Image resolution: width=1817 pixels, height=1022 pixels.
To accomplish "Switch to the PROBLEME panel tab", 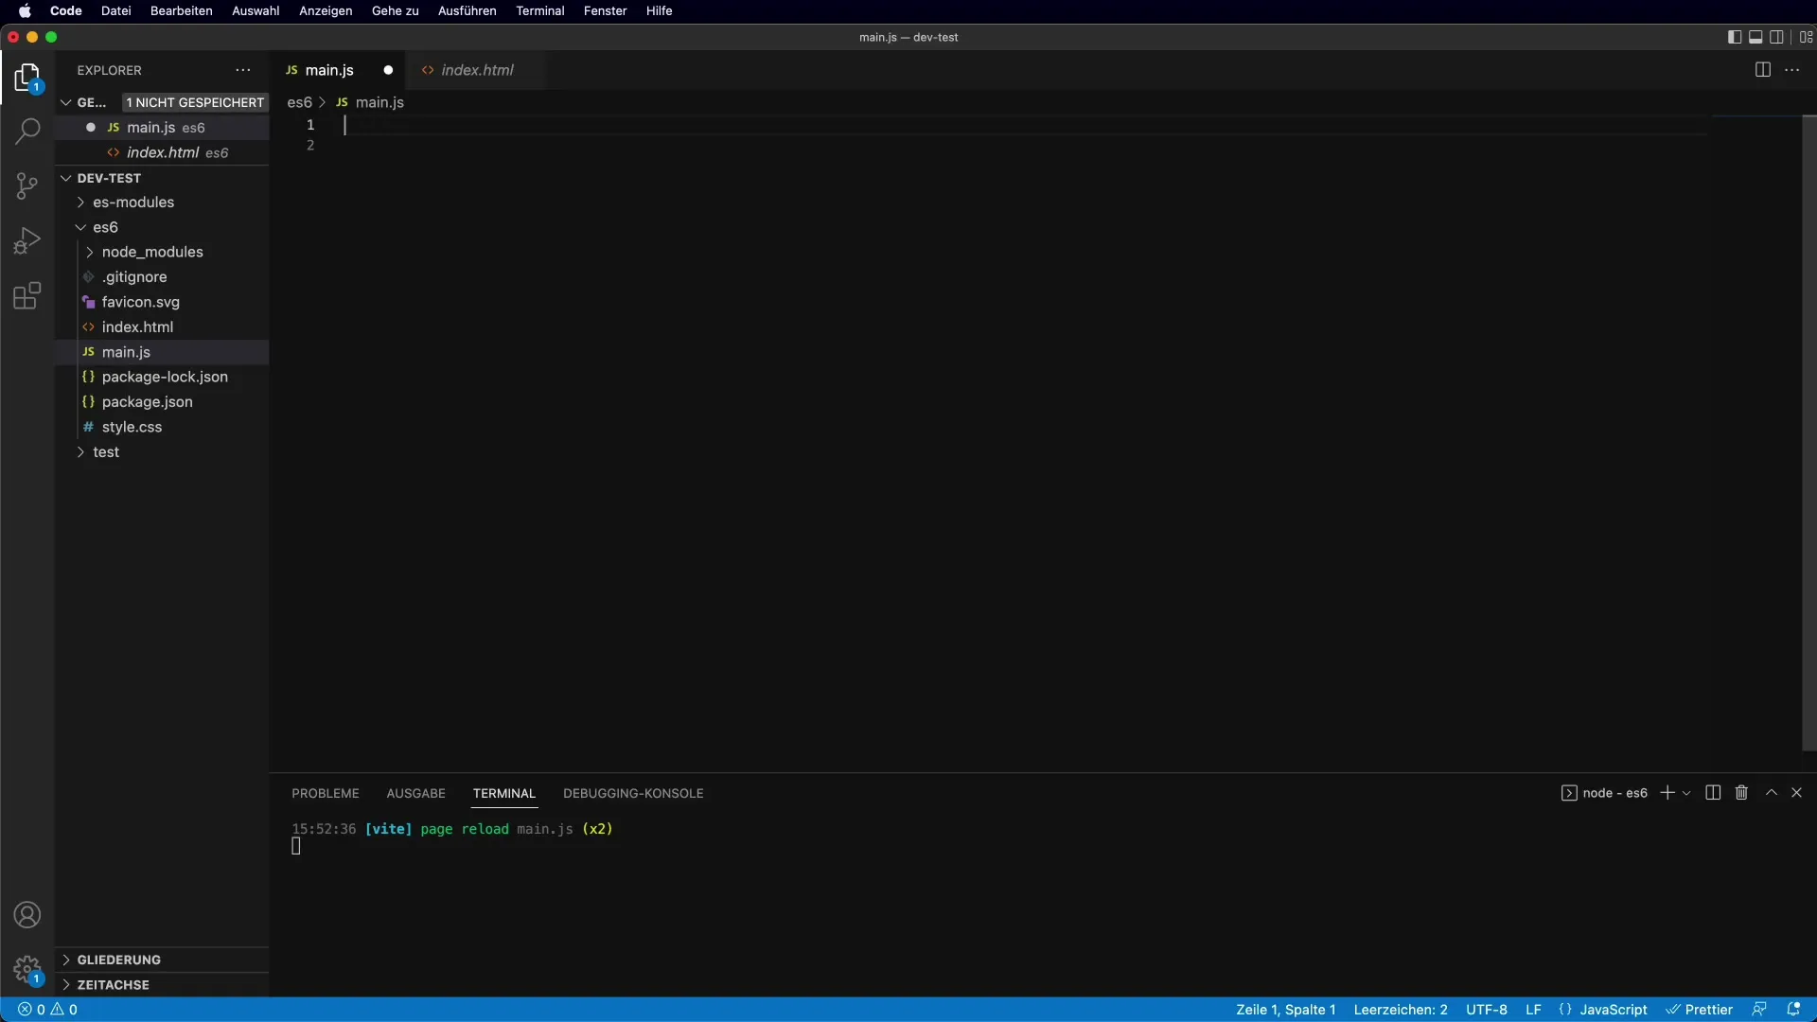I will pyautogui.click(x=326, y=793).
